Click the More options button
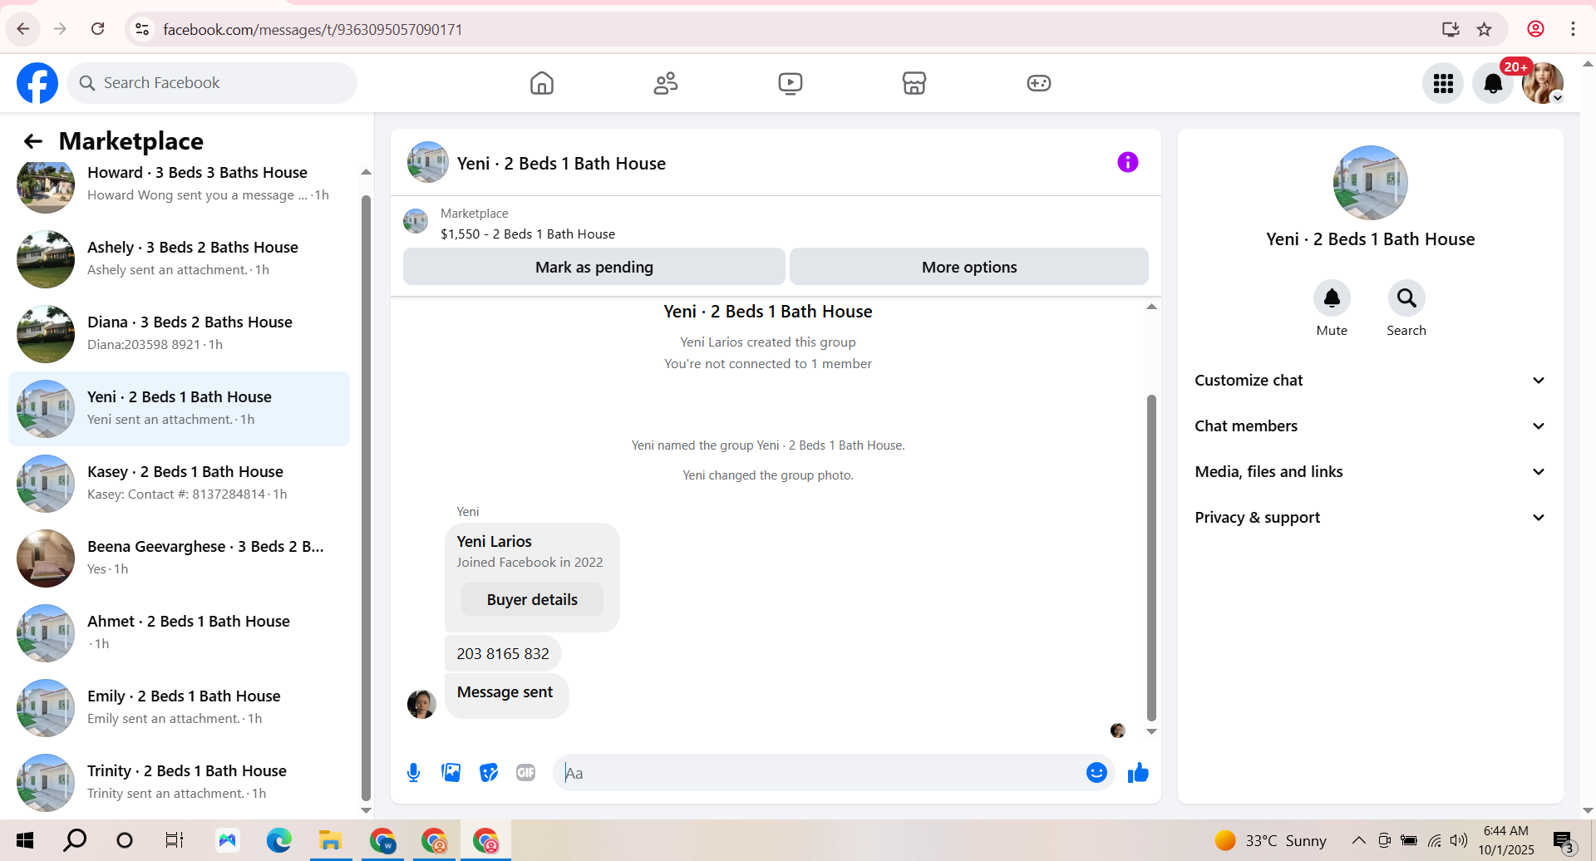 pyautogui.click(x=968, y=267)
